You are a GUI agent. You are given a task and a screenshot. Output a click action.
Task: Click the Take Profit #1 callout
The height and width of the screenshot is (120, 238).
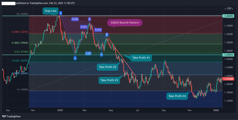click(141, 57)
